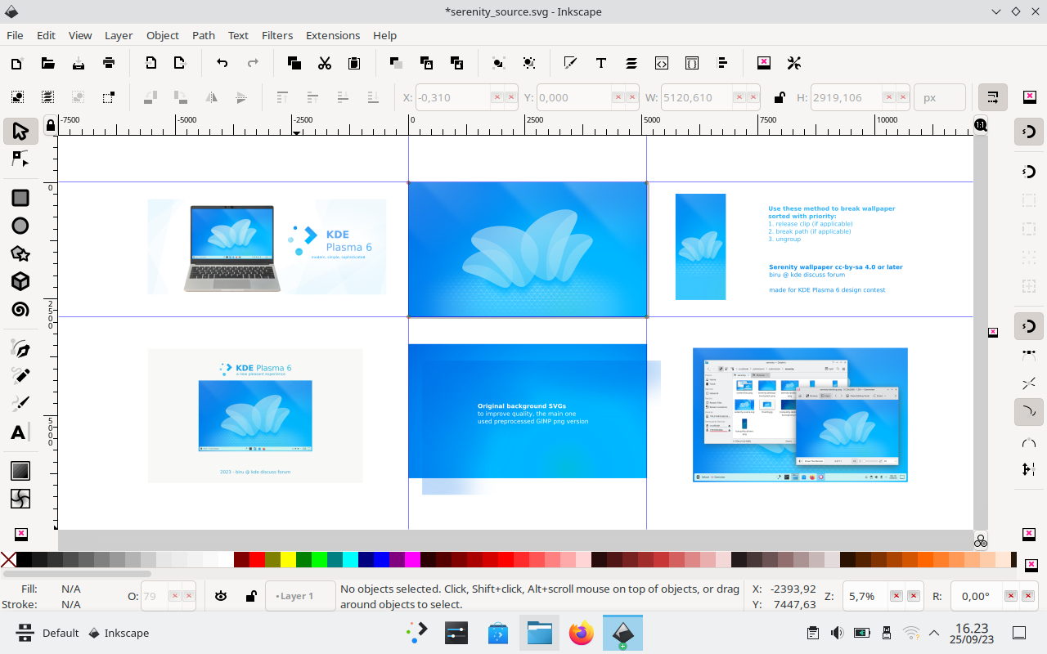Viewport: 1047px width, 654px height.
Task: Zoom to 1:1 using ruler-corner icon
Action: pyautogui.click(x=981, y=125)
